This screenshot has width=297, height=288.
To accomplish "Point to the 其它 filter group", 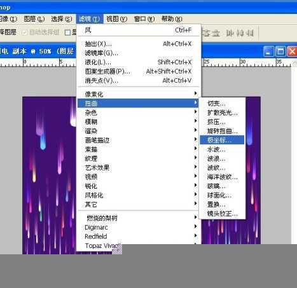I will (138, 204).
